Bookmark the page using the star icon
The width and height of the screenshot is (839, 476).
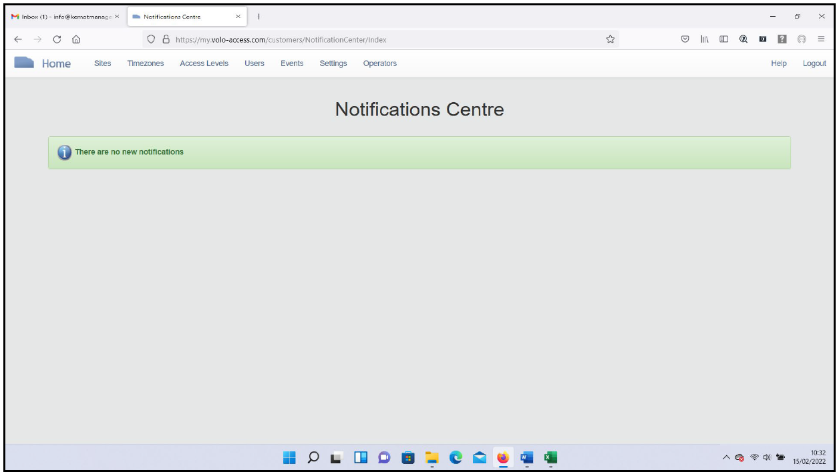(610, 39)
